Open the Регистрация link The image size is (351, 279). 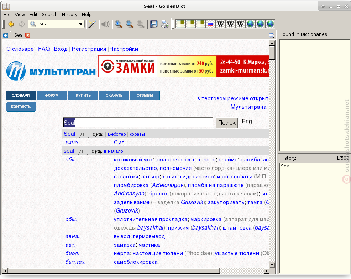(x=89, y=49)
